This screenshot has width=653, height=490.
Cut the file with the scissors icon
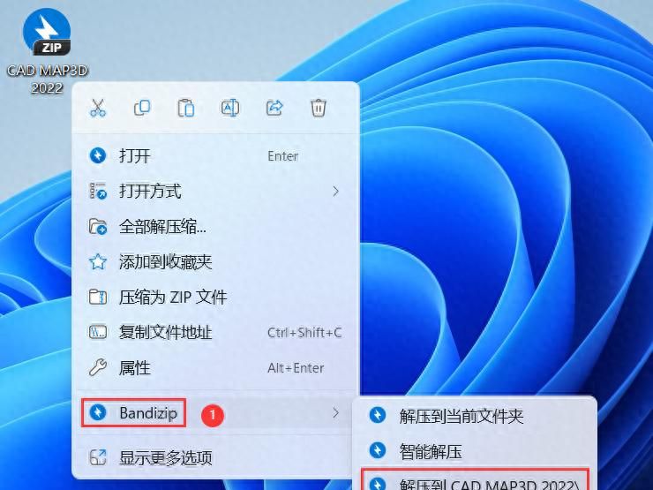pos(98,108)
